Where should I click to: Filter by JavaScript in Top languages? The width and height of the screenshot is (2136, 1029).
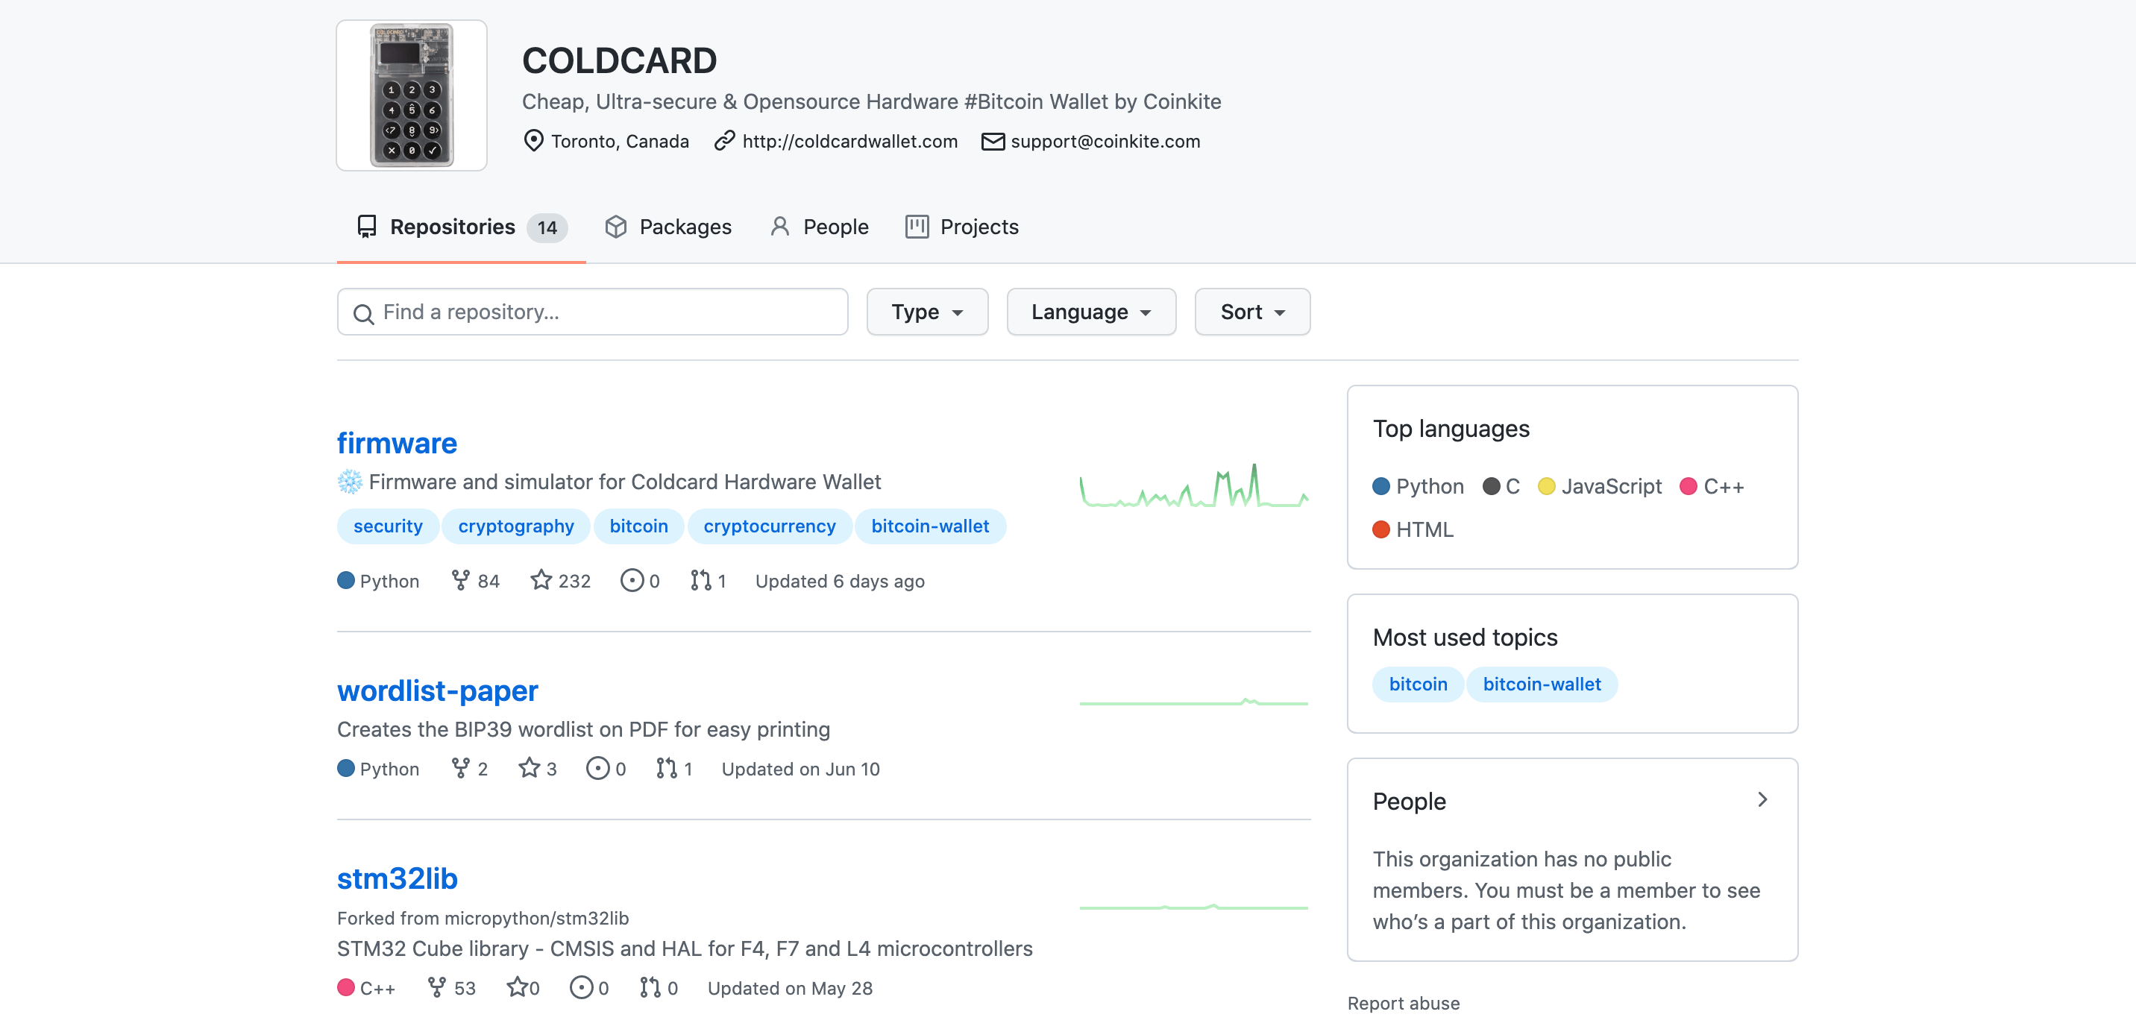[x=1600, y=487]
